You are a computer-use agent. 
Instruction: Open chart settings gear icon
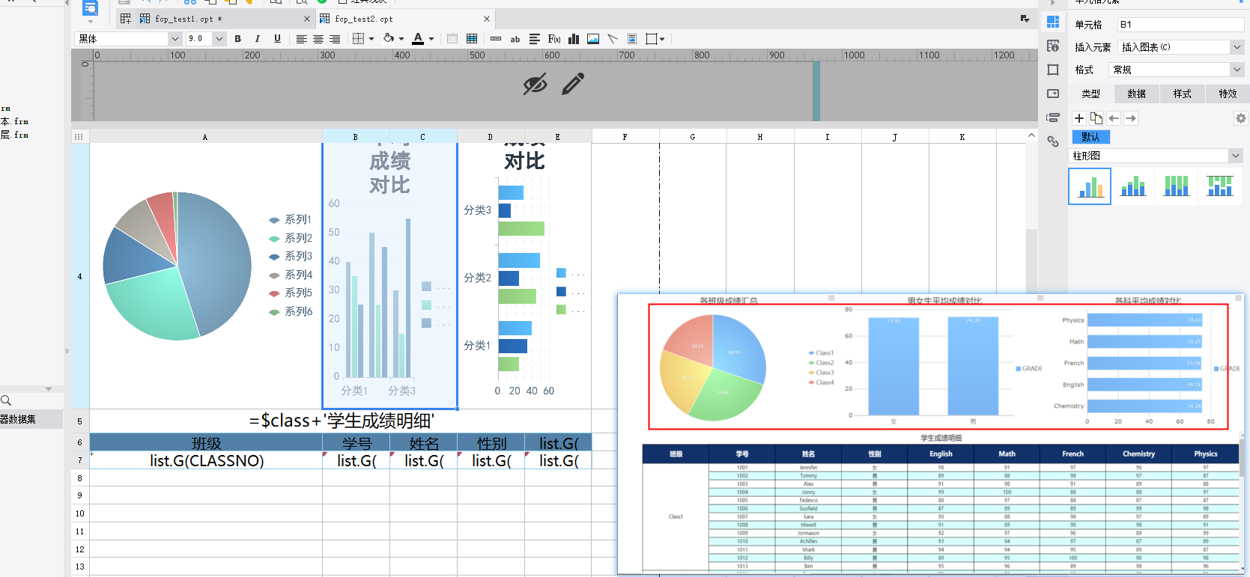pos(1241,118)
